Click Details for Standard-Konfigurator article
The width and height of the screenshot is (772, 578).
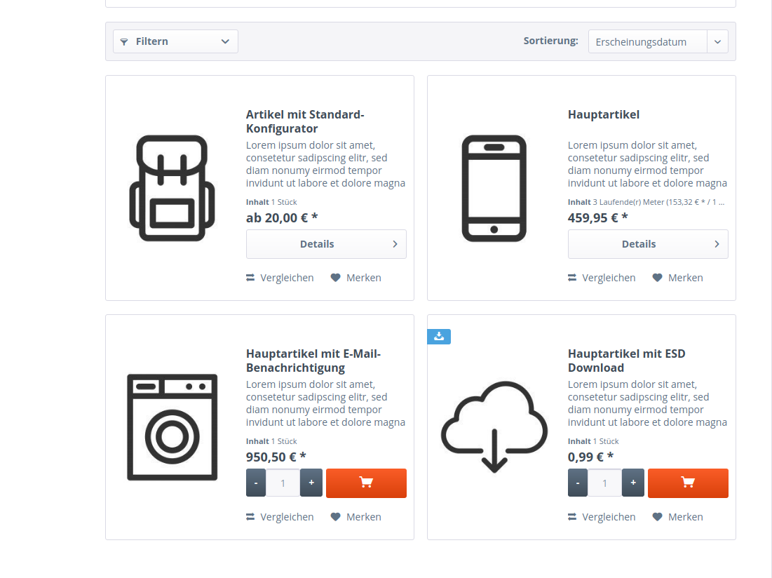[x=326, y=244]
